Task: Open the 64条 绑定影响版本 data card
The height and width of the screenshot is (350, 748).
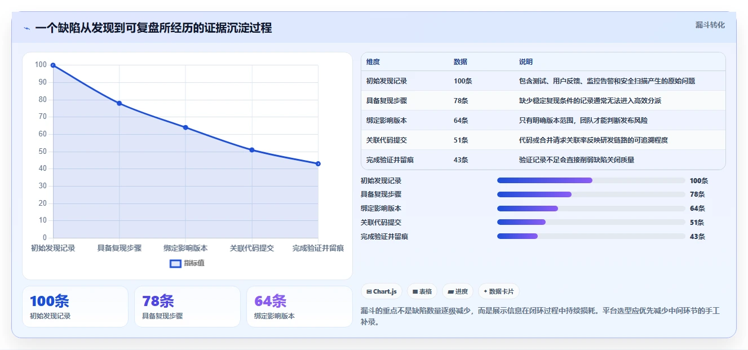Action: [x=299, y=307]
